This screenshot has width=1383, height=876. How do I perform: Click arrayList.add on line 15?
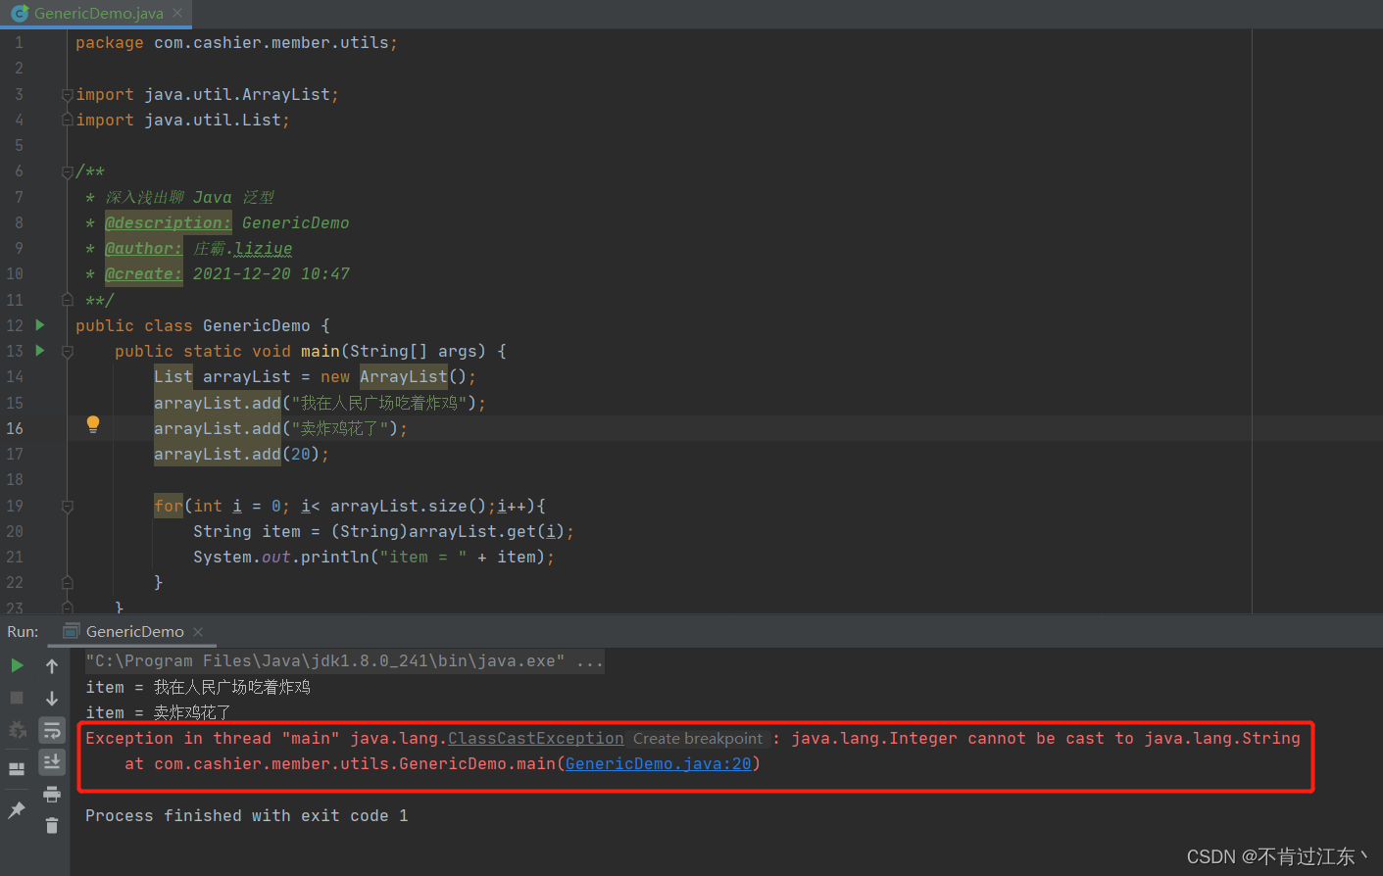click(217, 403)
